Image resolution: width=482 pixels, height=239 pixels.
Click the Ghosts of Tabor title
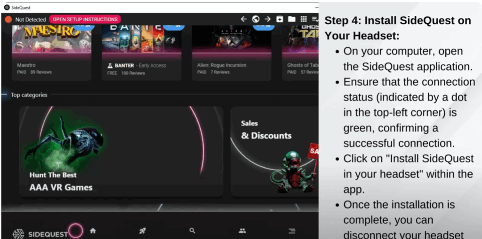click(x=303, y=65)
